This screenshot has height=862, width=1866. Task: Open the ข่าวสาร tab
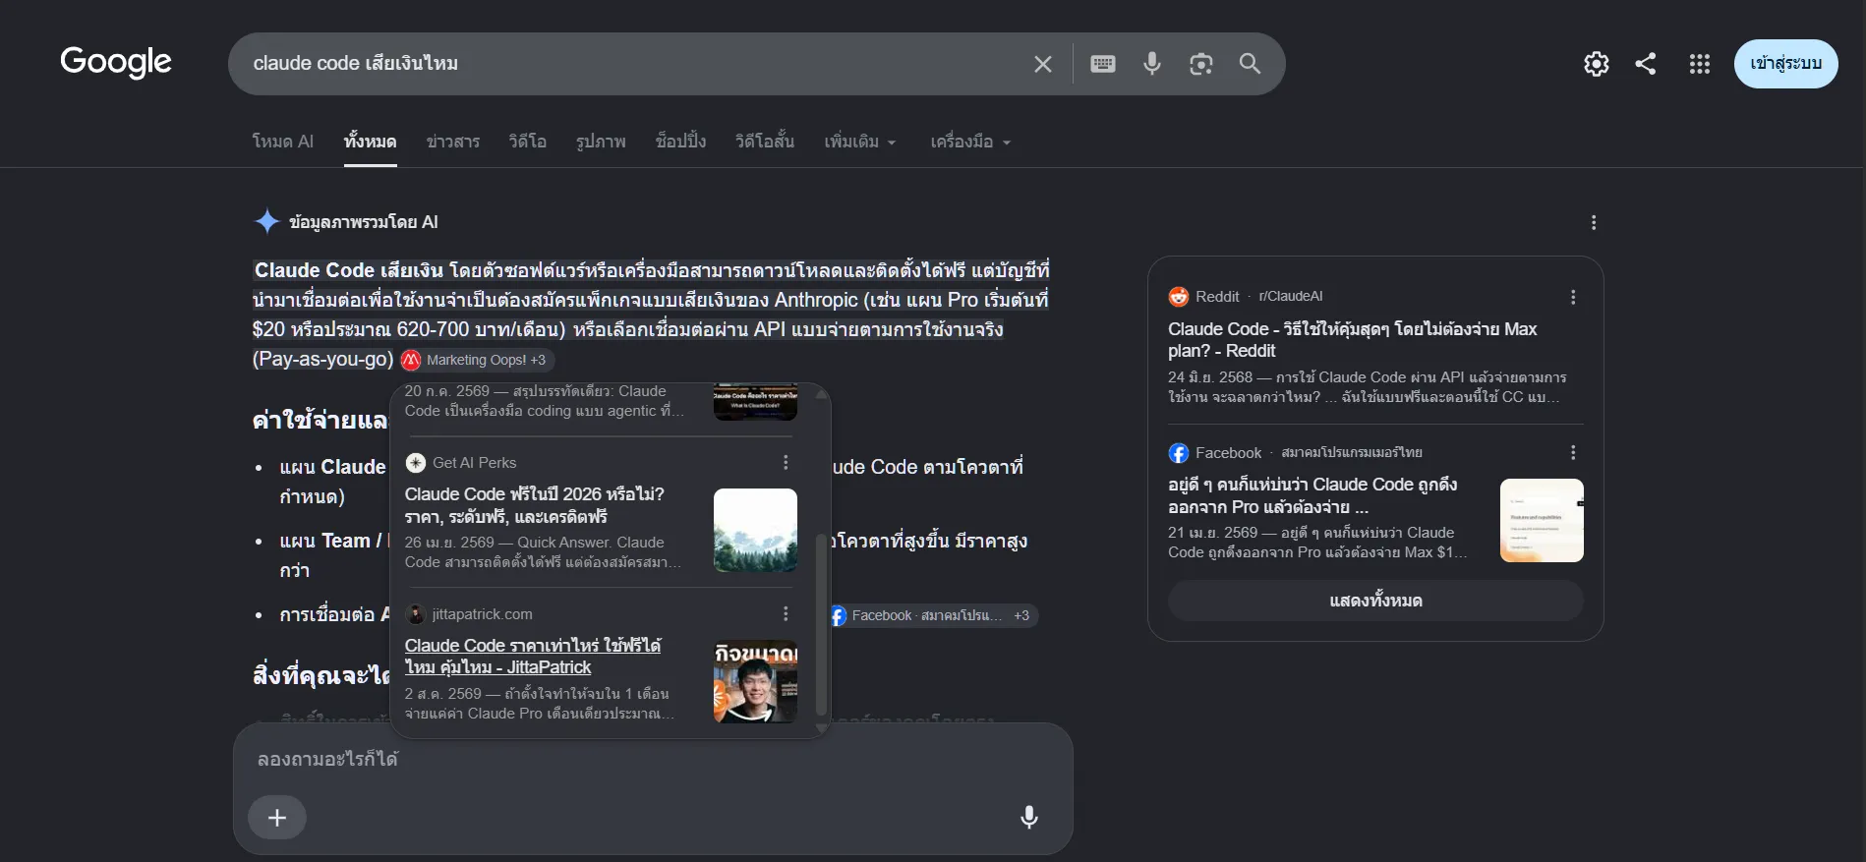(x=453, y=142)
